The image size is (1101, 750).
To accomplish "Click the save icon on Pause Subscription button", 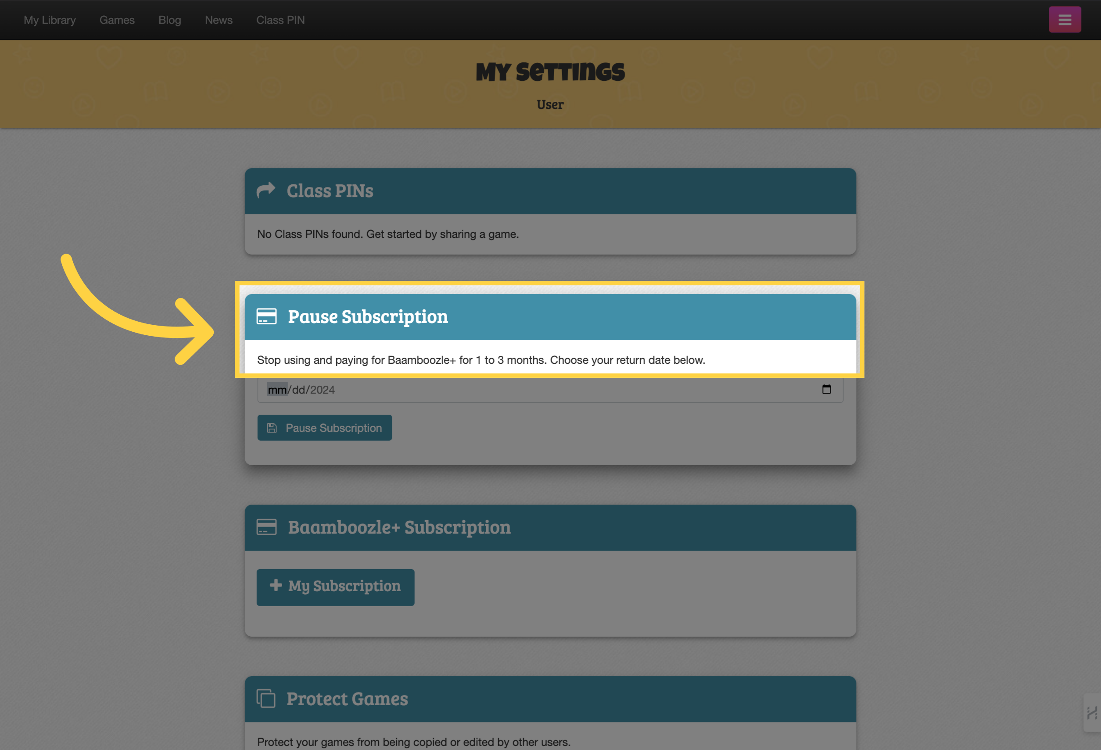I will click(272, 428).
